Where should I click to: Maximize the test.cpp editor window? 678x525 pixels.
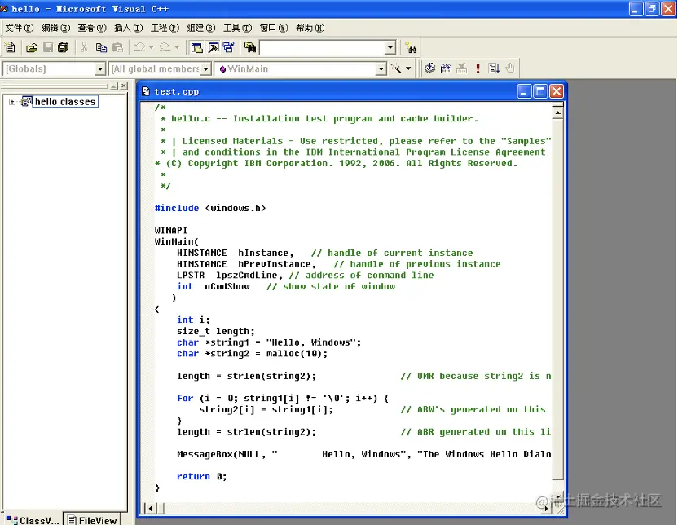(x=540, y=91)
